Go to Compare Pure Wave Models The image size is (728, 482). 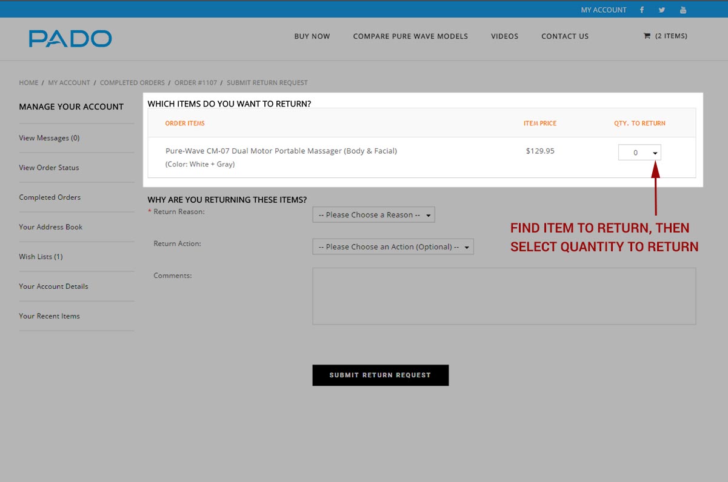(410, 36)
